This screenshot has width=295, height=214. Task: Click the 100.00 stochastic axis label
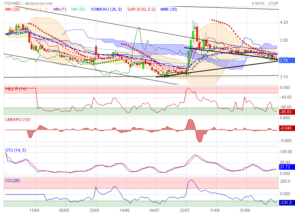286,152
